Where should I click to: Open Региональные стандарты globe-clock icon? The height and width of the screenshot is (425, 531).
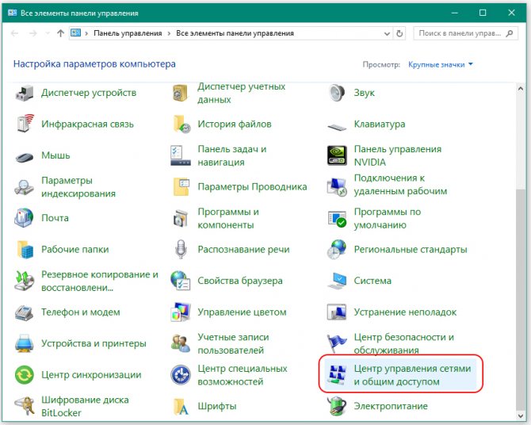pos(337,250)
